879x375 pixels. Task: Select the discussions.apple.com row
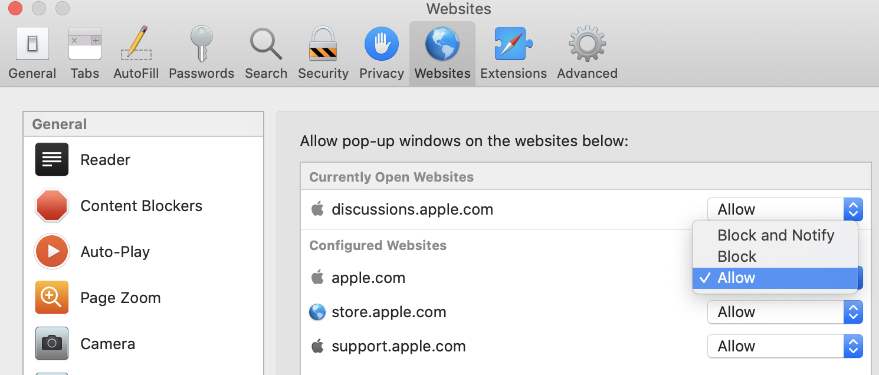[585, 209]
